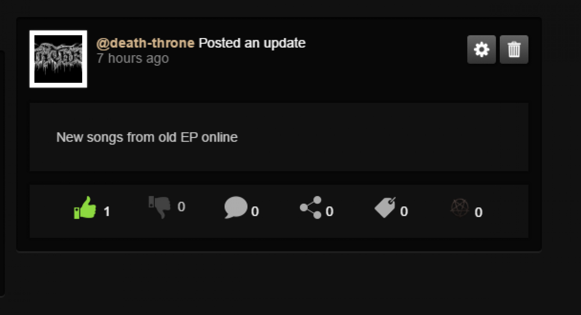Screen dimensions: 581x315
Task: Click the 'Posted an update' text
Action: pyautogui.click(x=252, y=43)
